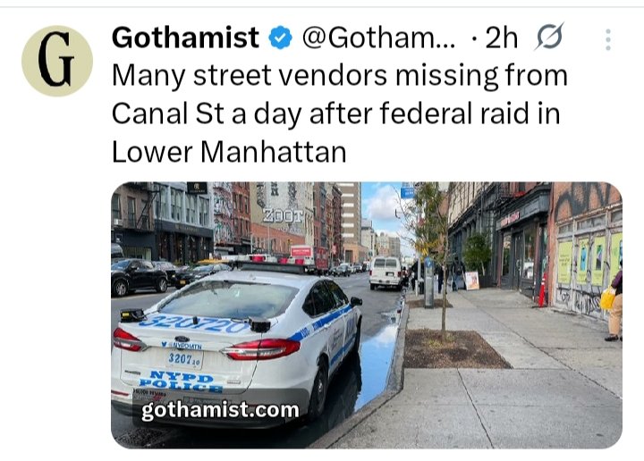Image resolution: width=644 pixels, height=461 pixels.
Task: Click the Gothamist display name
Action: click(185, 38)
